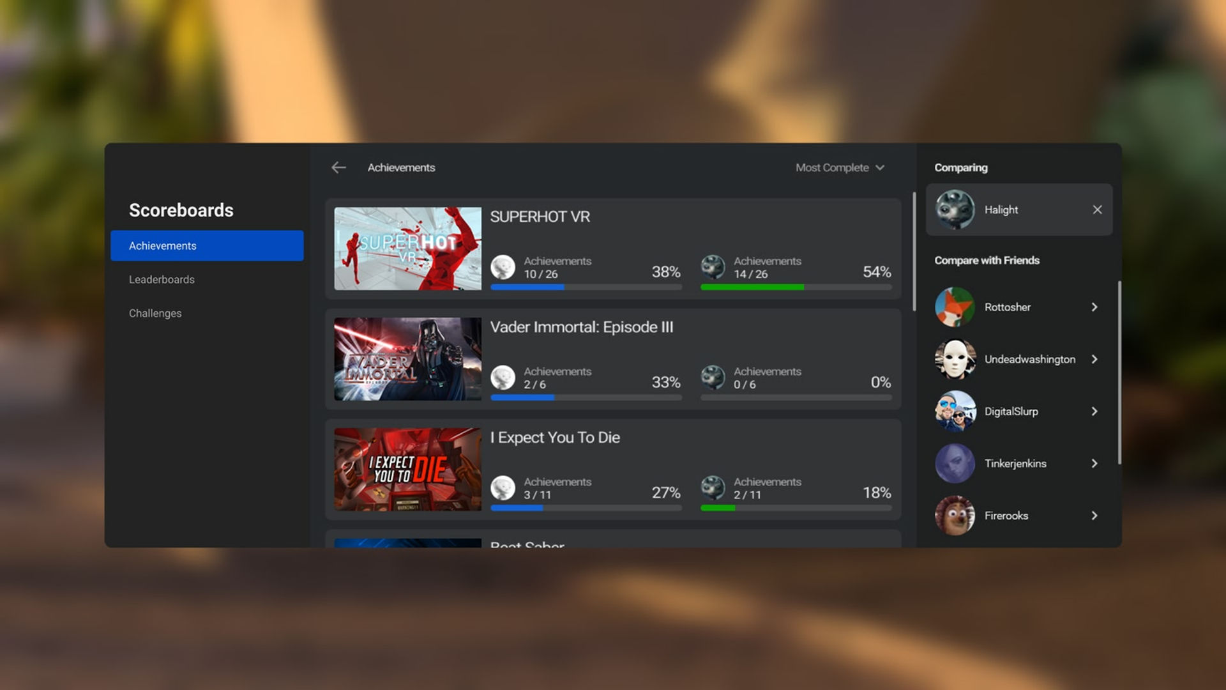Open the Most Complete sort dropdown
Screen dimensions: 1226x690
point(840,167)
